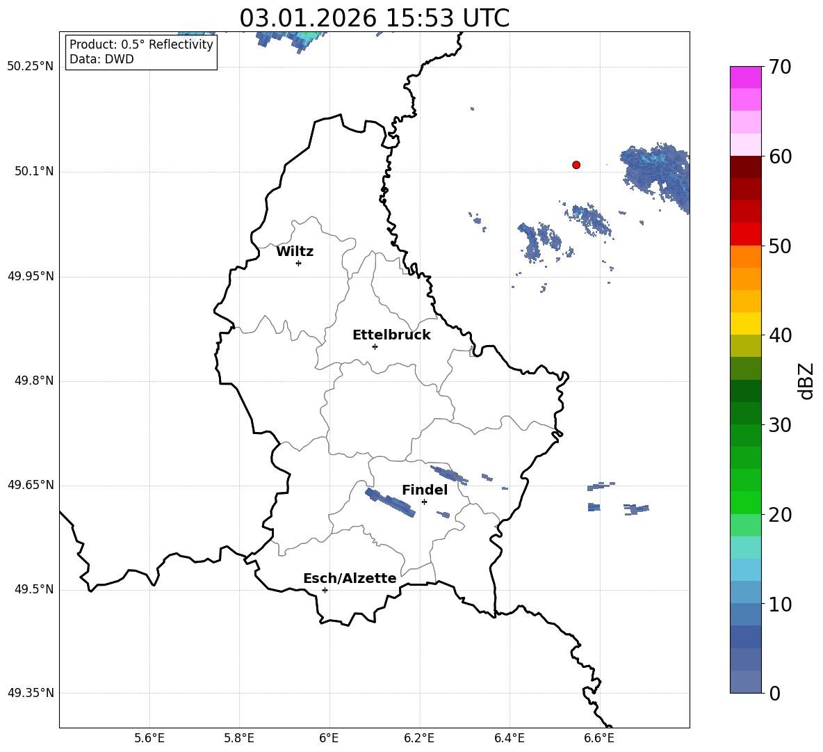Click the 6°E longitude label
The image size is (823, 752).
pyautogui.click(x=329, y=738)
